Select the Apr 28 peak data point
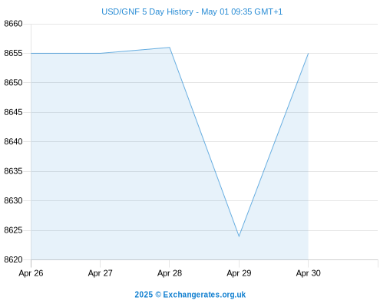Image resolution: width=380 pixels, height=307 pixels. coord(170,48)
